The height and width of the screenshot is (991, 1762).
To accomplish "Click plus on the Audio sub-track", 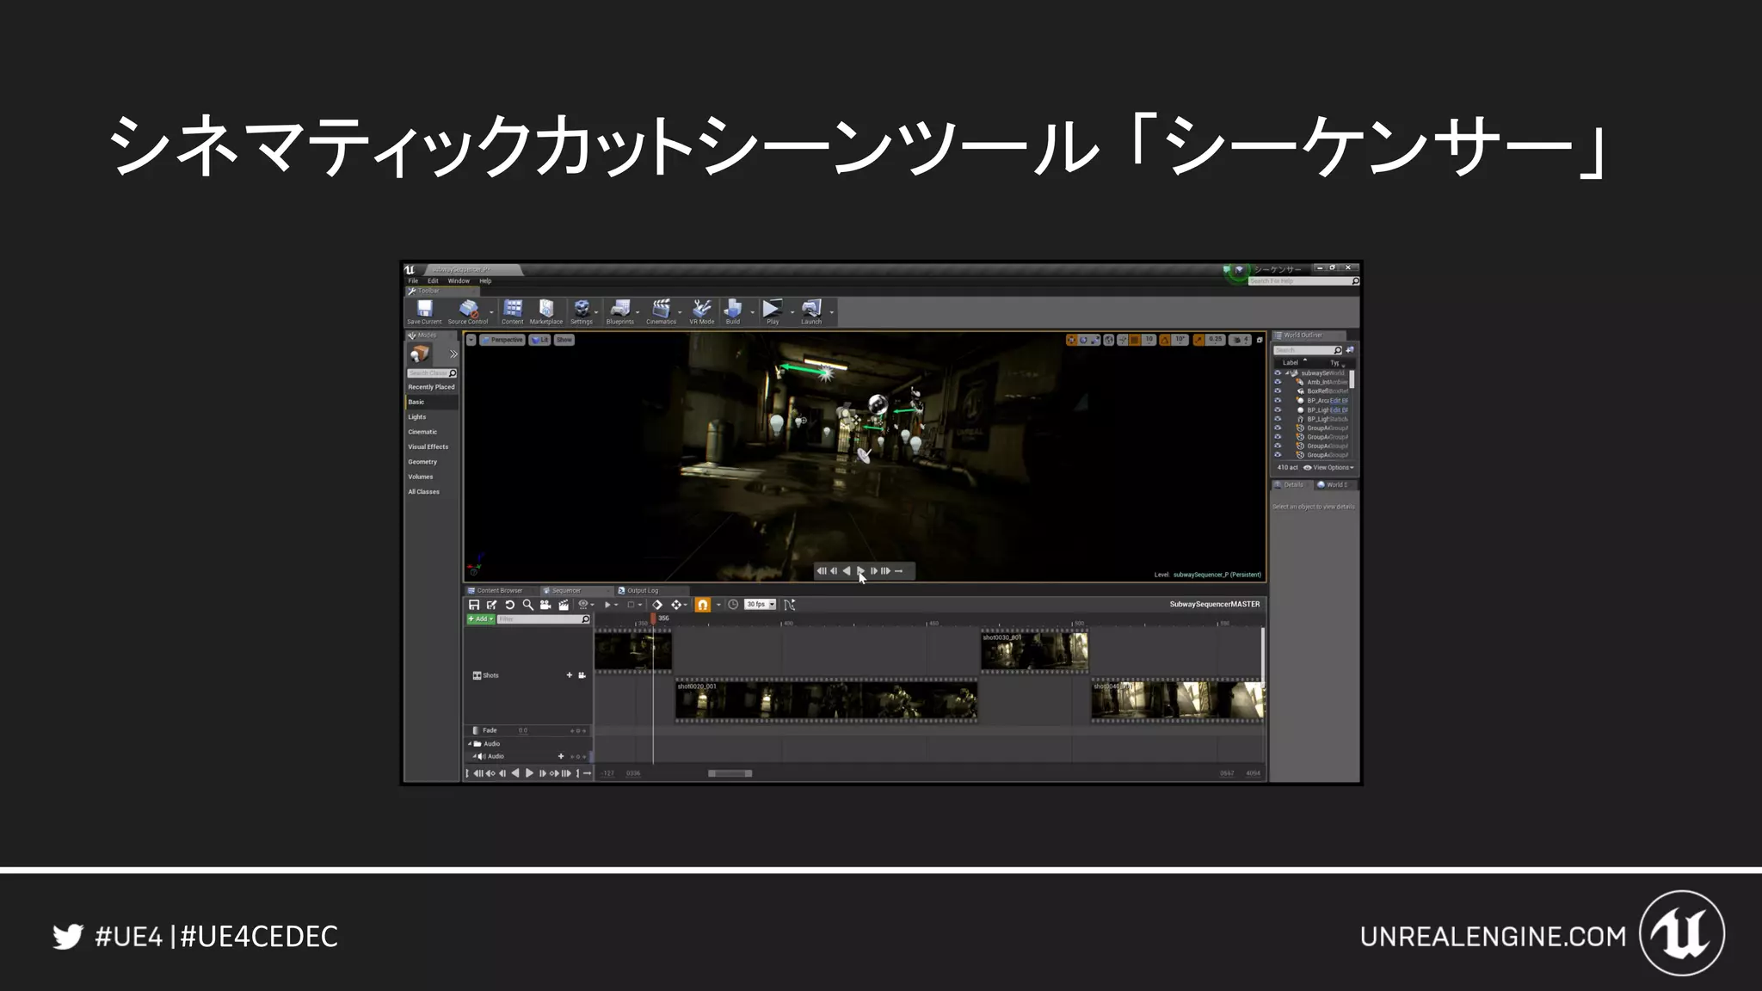I will 561,756.
